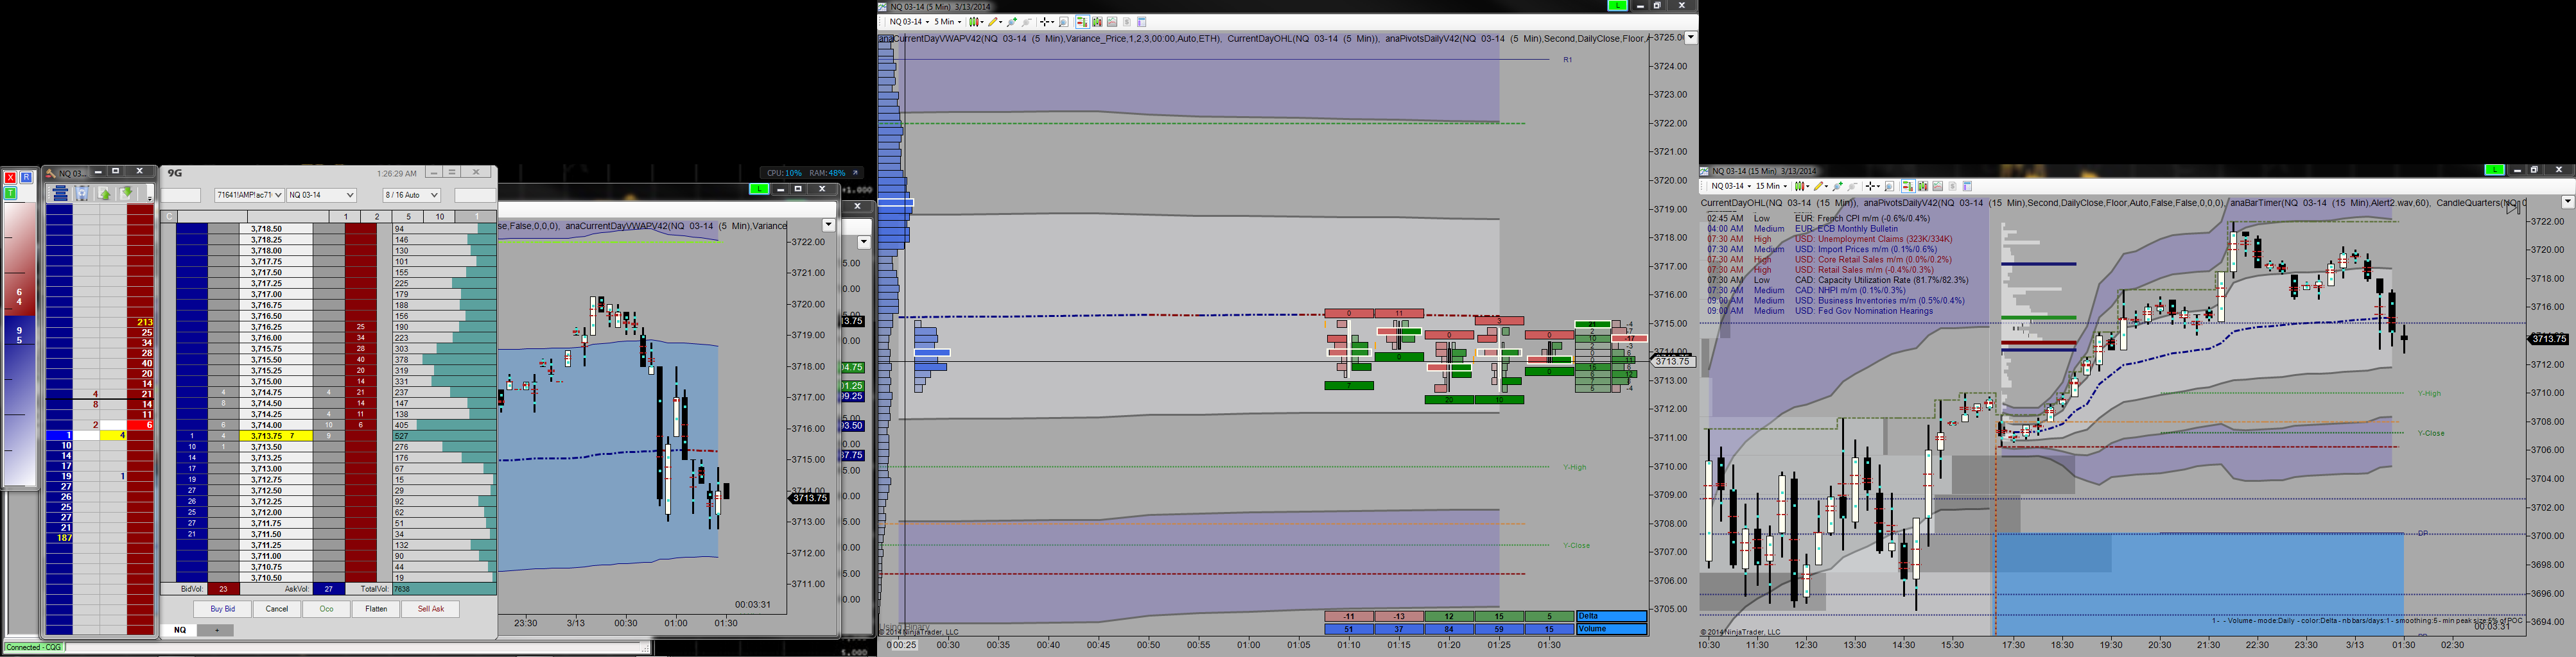Open the indicators icon on the 15 Min chart
The height and width of the screenshot is (657, 2576).
(x=1938, y=186)
